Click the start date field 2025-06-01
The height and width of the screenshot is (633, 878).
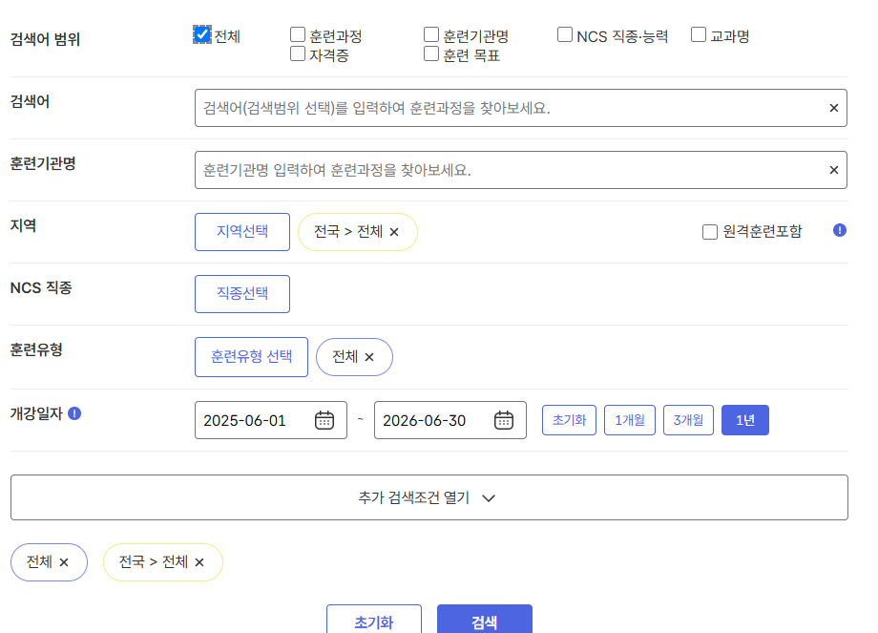[x=271, y=420]
